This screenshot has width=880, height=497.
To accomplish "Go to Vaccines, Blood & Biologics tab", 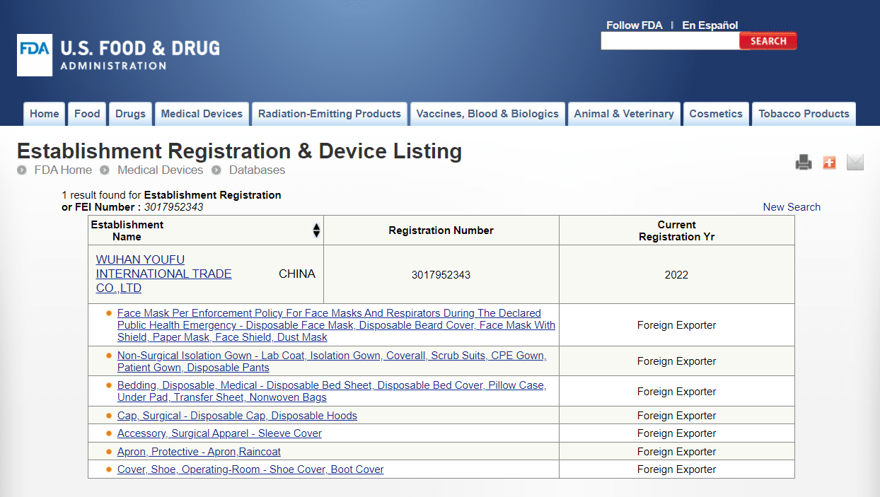I will 487,114.
